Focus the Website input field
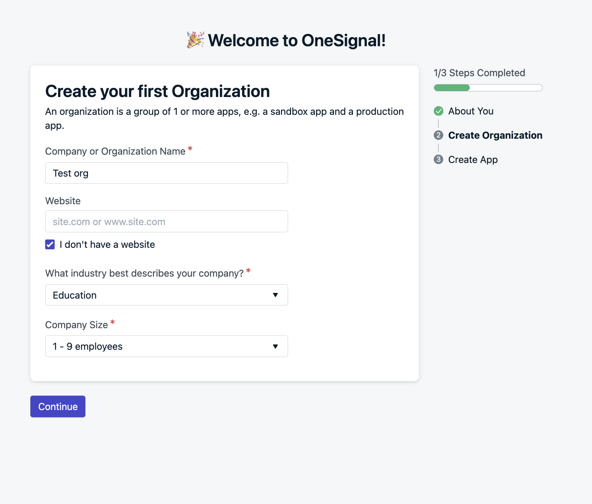 coord(166,221)
